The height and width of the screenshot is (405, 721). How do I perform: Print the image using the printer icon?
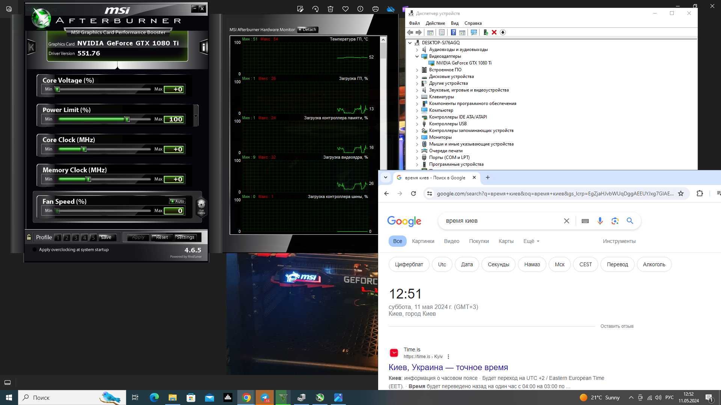[376, 9]
